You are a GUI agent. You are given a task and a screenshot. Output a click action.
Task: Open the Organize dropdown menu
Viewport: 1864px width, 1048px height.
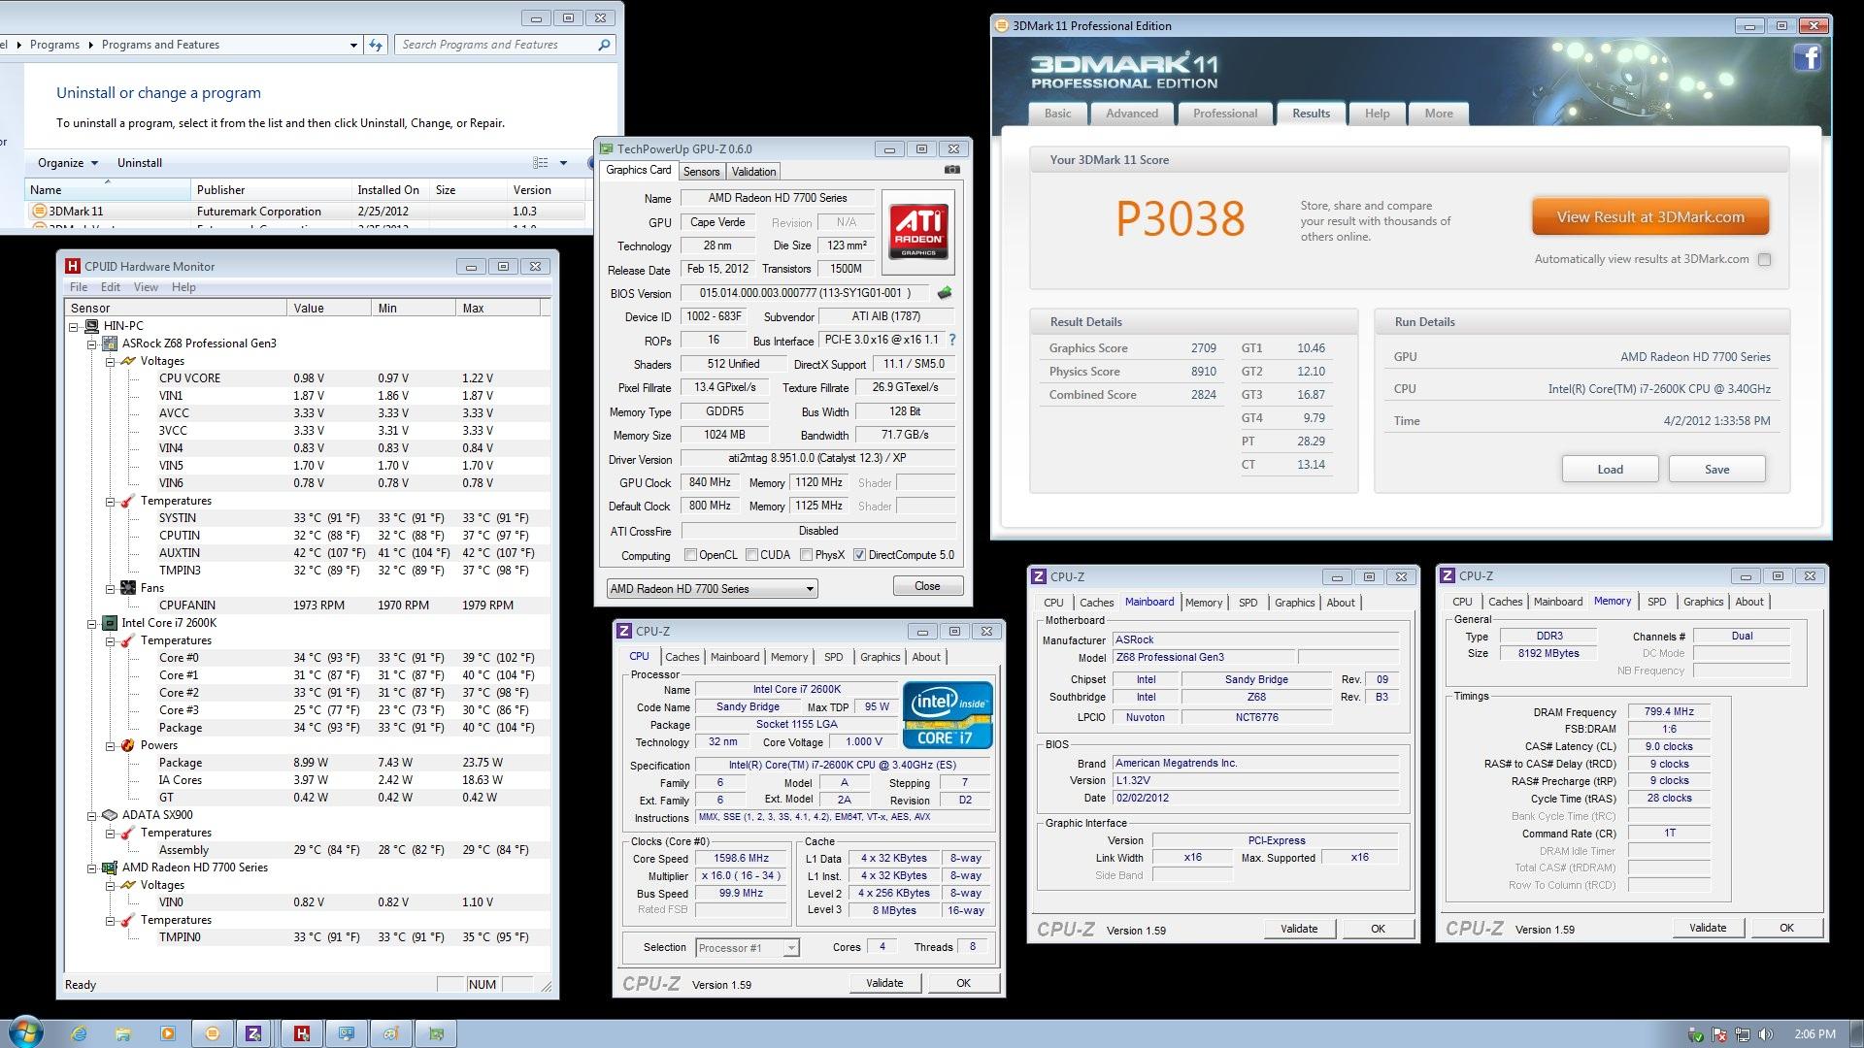tap(67, 163)
